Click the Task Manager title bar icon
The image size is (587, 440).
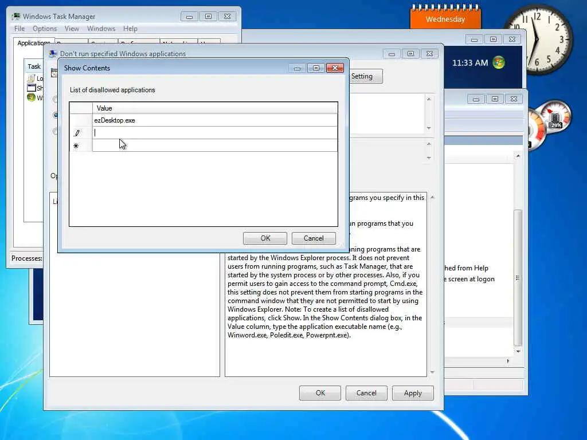click(16, 17)
